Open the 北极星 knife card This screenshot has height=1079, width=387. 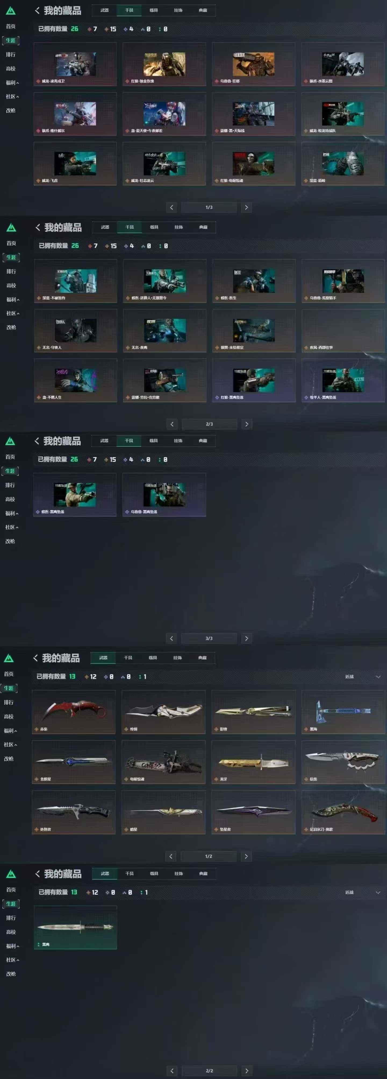[x=74, y=762]
